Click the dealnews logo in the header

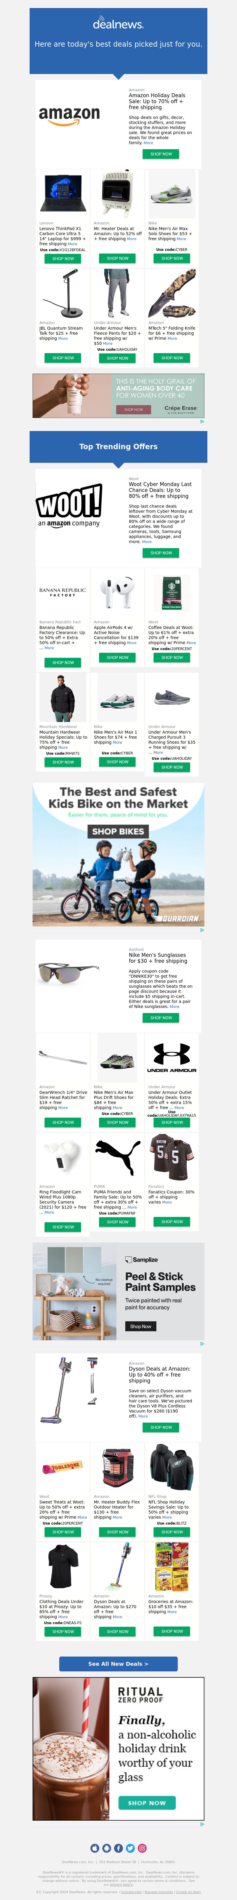click(118, 24)
